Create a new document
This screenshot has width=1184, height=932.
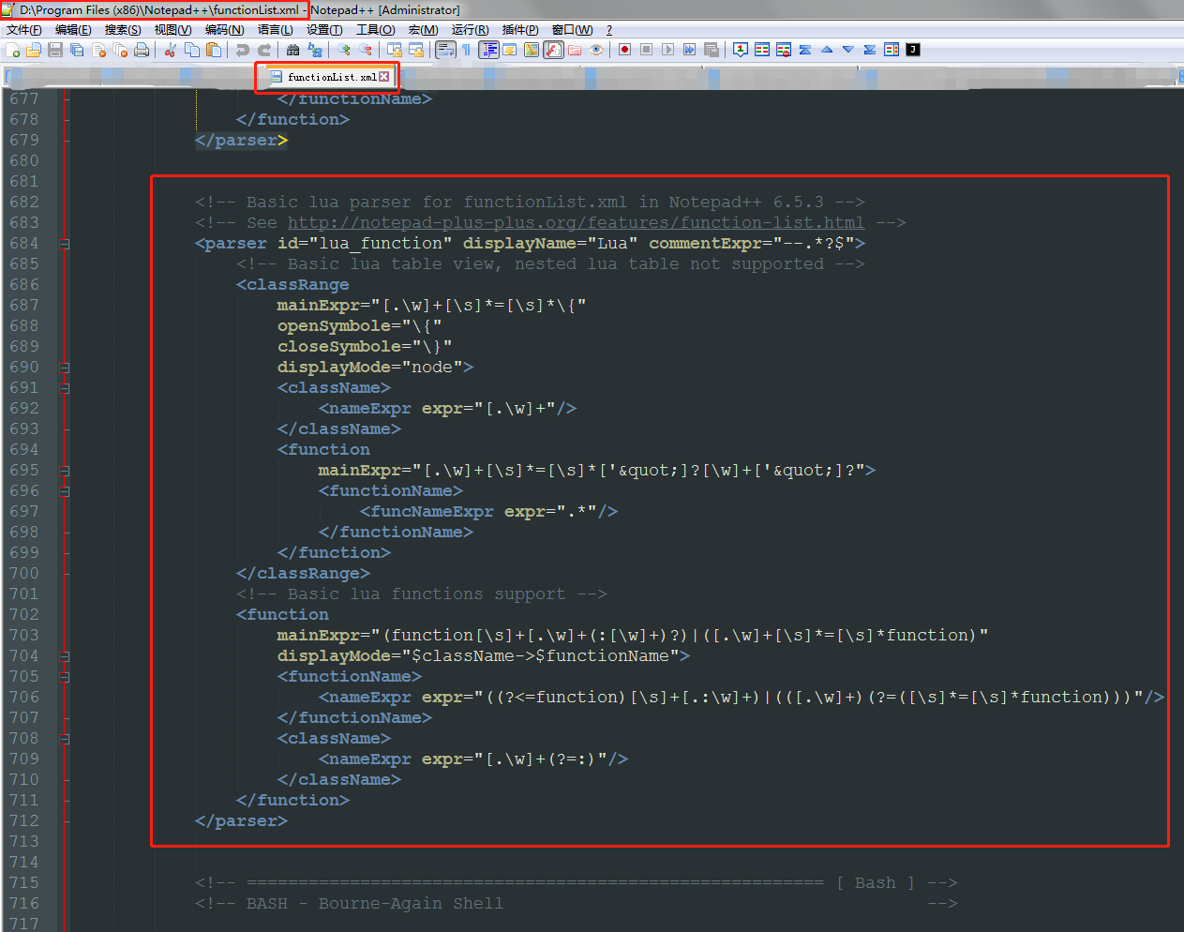click(x=12, y=49)
